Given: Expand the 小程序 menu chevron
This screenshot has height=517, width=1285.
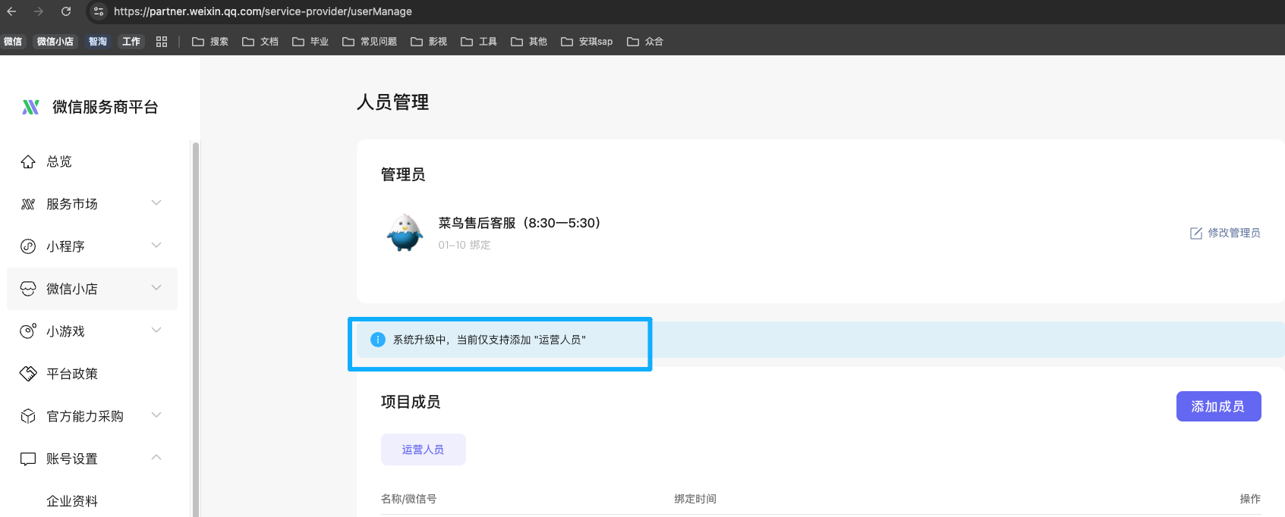Looking at the screenshot, I should (156, 245).
